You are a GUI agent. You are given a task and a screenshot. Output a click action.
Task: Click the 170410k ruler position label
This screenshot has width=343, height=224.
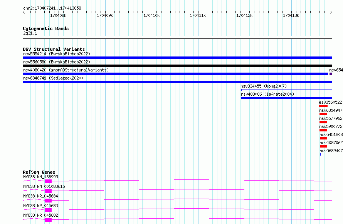(151, 15)
